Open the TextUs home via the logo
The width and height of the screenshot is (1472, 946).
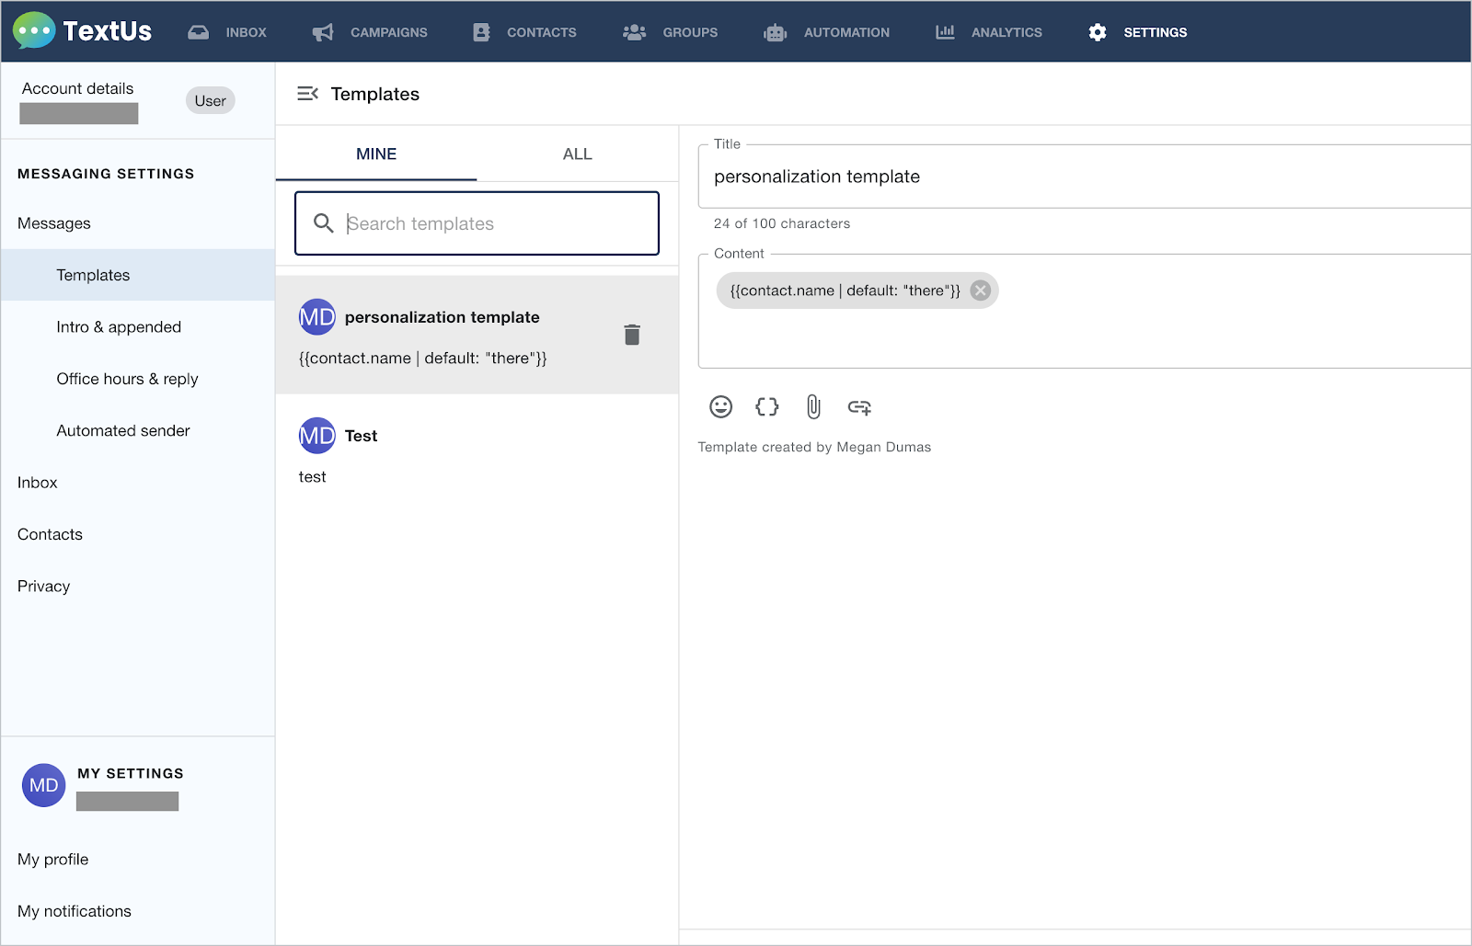(83, 30)
